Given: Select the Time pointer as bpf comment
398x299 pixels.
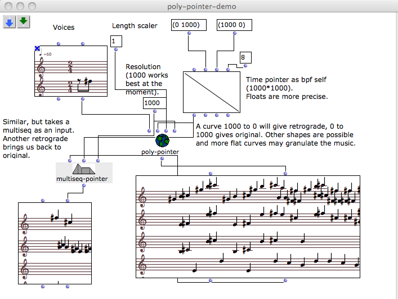Looking at the screenshot, I should [286, 88].
